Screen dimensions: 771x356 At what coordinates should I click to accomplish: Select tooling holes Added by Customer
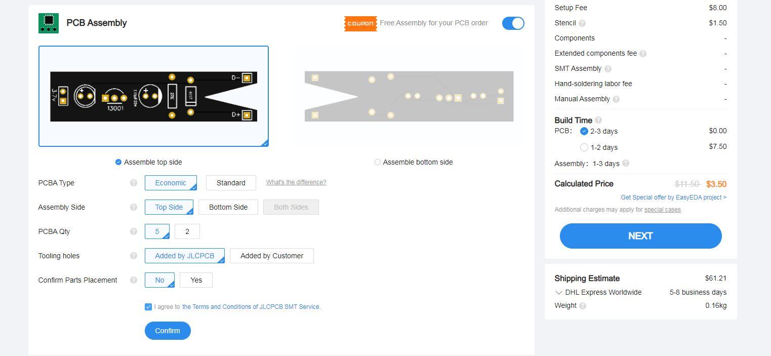(272, 256)
